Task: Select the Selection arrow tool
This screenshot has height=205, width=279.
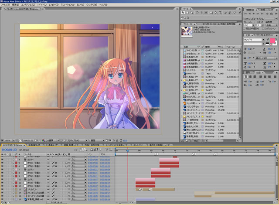Action: pos(183,13)
